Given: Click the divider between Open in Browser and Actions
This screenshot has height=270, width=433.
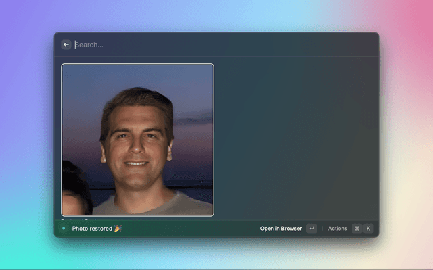Looking at the screenshot, I should [x=322, y=229].
